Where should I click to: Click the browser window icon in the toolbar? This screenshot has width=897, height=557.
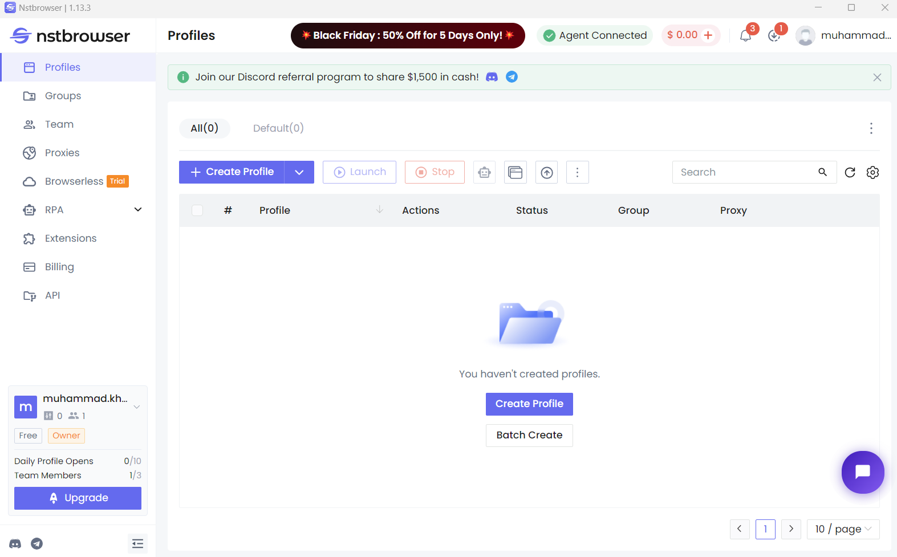click(516, 172)
